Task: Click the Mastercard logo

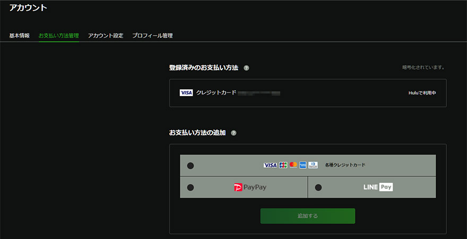Action: (x=293, y=165)
